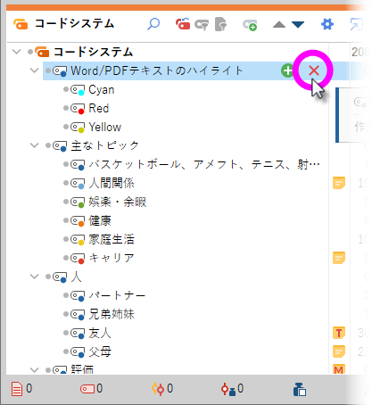Click the red X delete code button
The width and height of the screenshot is (372, 405).
314,70
